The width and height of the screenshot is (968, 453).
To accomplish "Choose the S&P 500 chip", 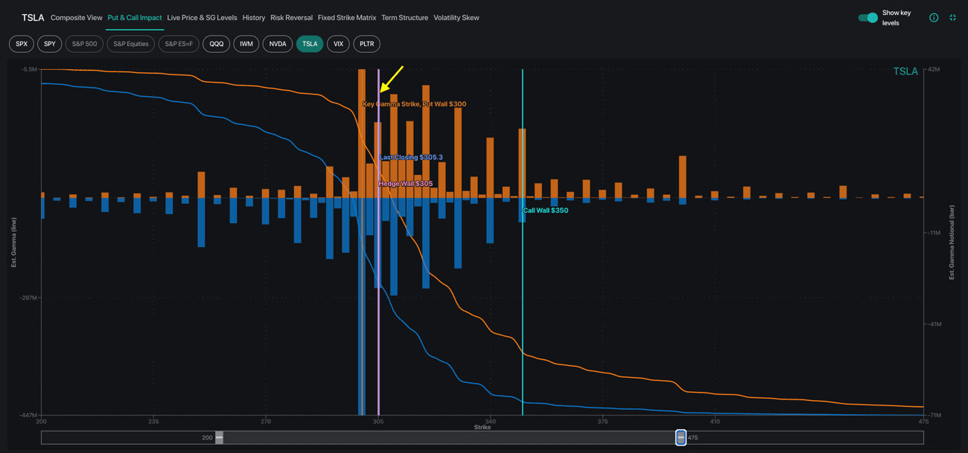I will click(x=84, y=44).
